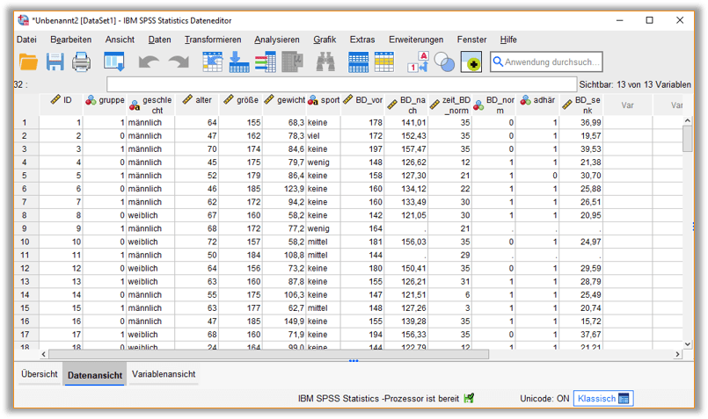
Task: Click horizontal scrollbar left arrow
Action: [44, 355]
